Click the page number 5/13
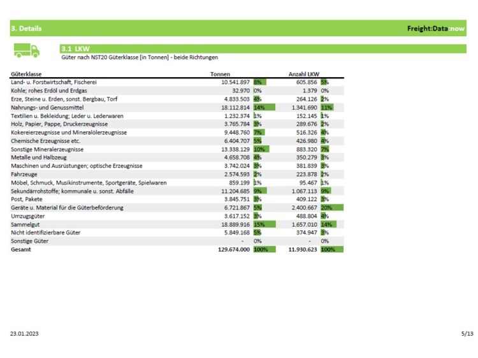The height and width of the screenshot is (358, 478). pyautogui.click(x=467, y=333)
